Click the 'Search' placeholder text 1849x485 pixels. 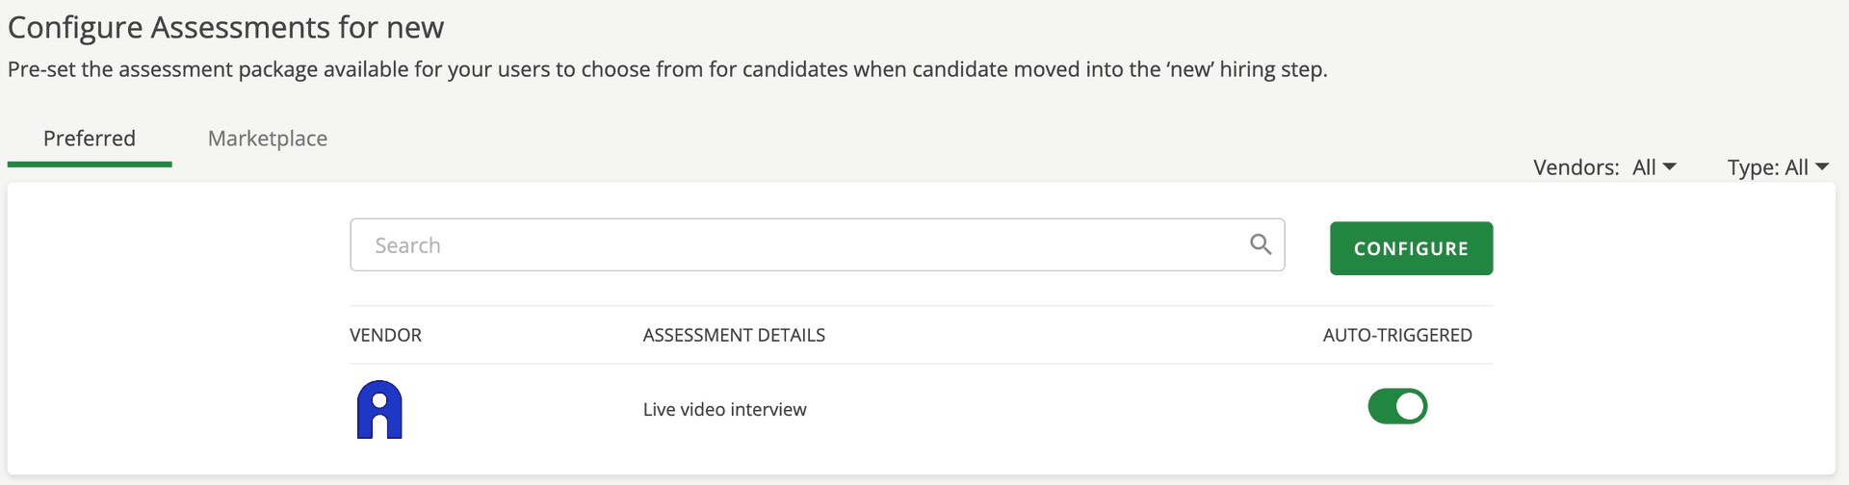click(407, 245)
